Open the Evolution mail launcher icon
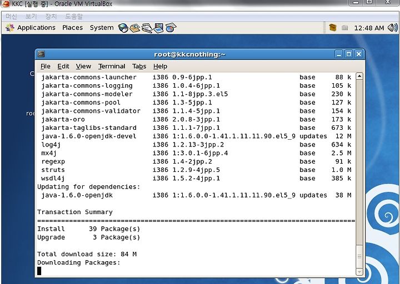The height and width of the screenshot is (284, 400). click(134, 28)
